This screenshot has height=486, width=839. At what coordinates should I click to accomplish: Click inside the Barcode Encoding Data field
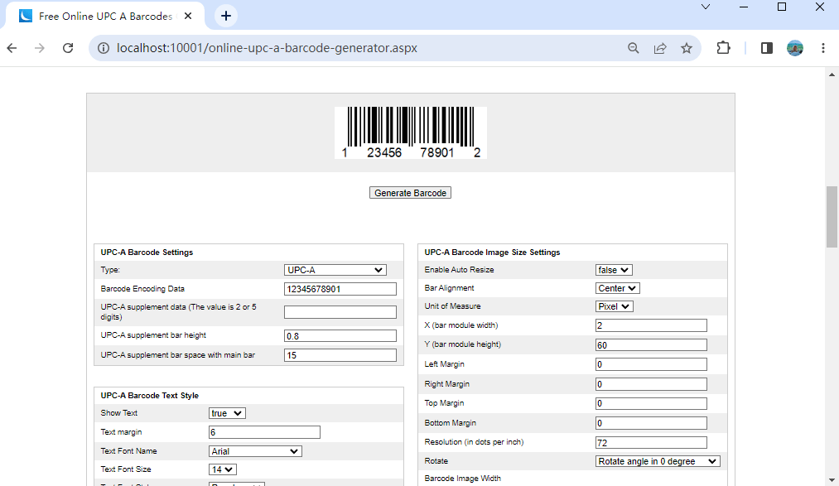click(x=340, y=288)
